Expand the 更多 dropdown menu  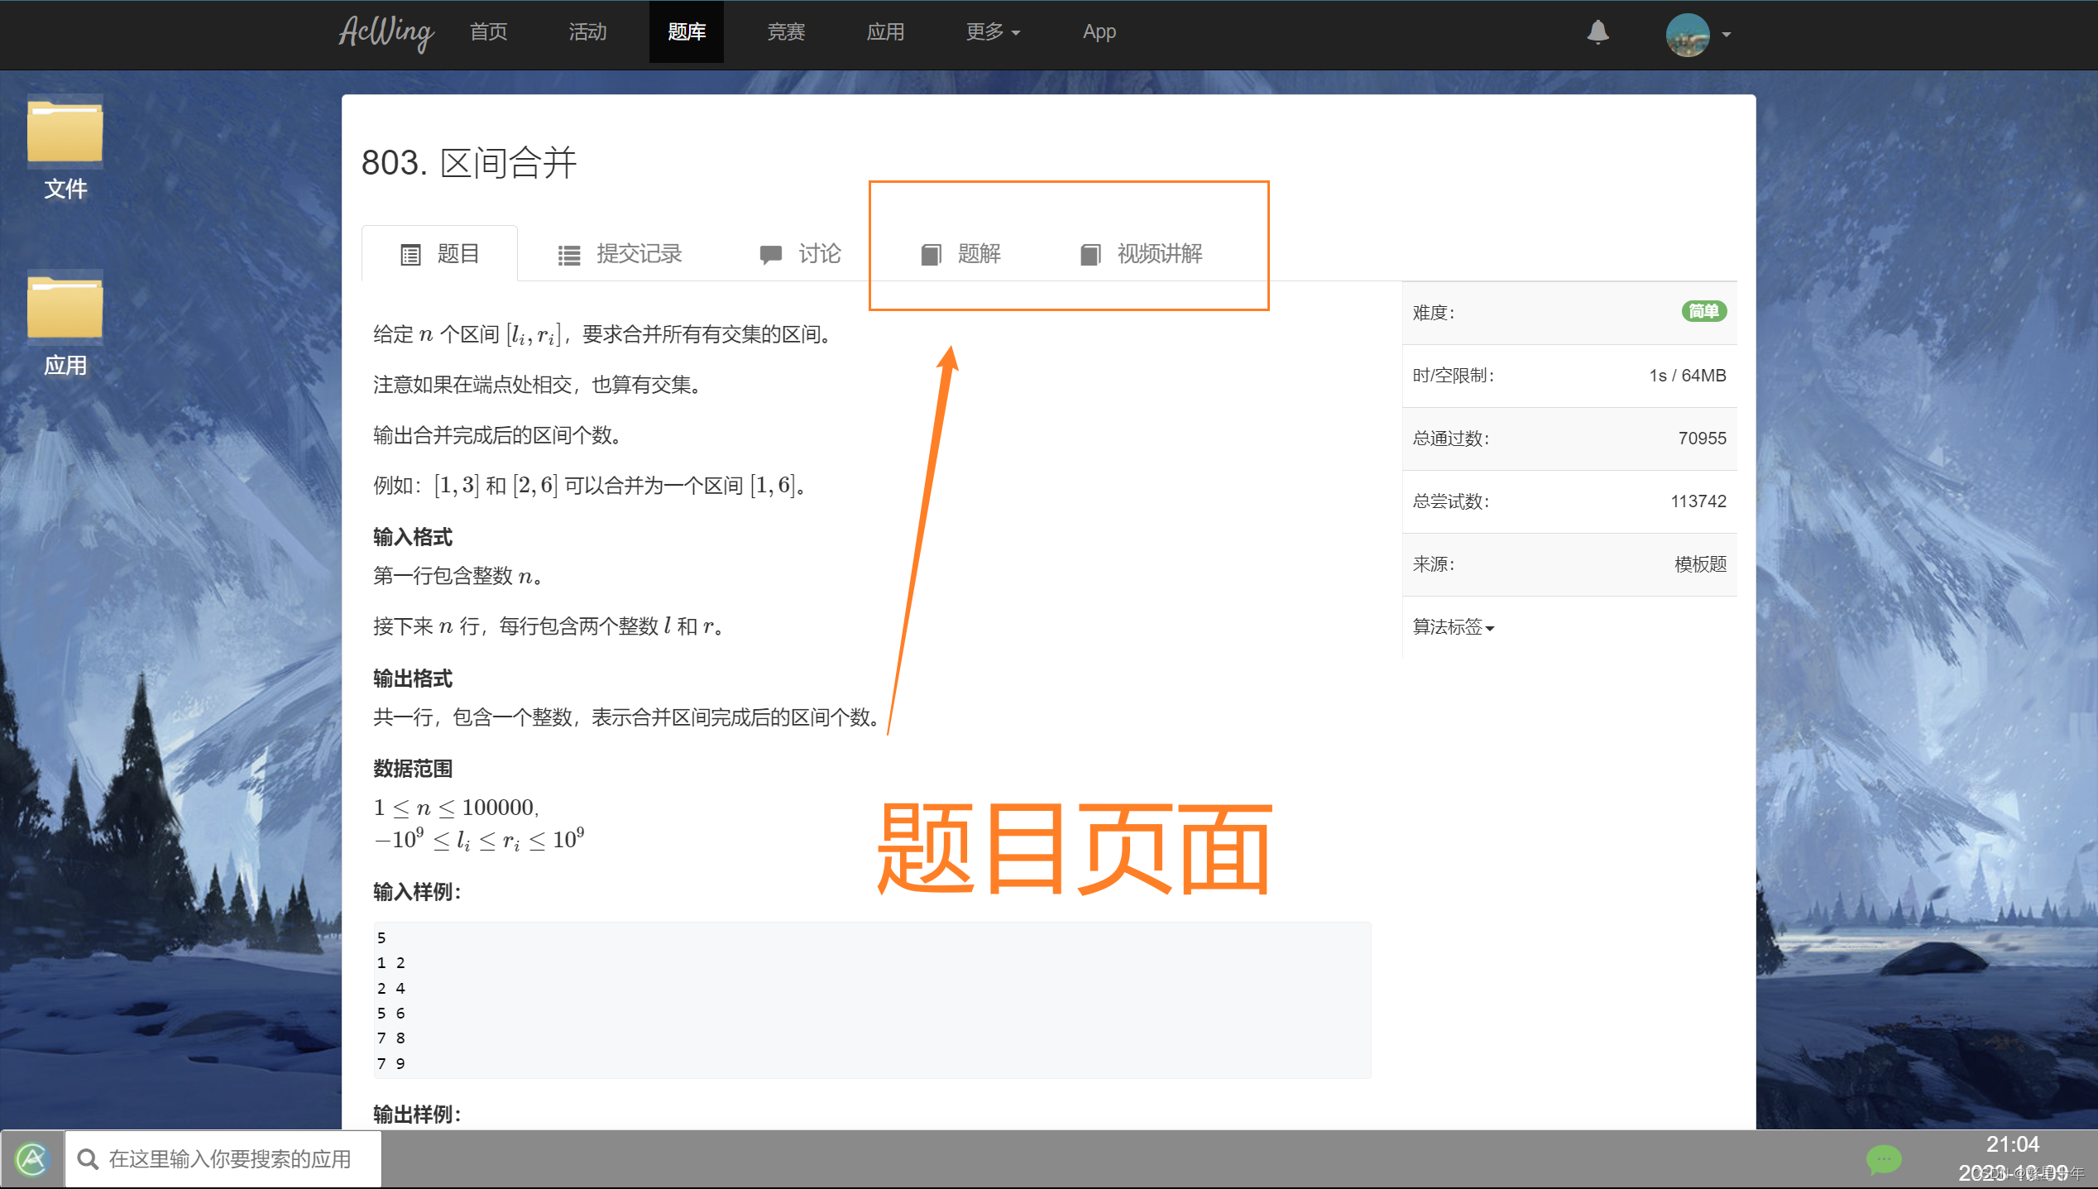(993, 32)
